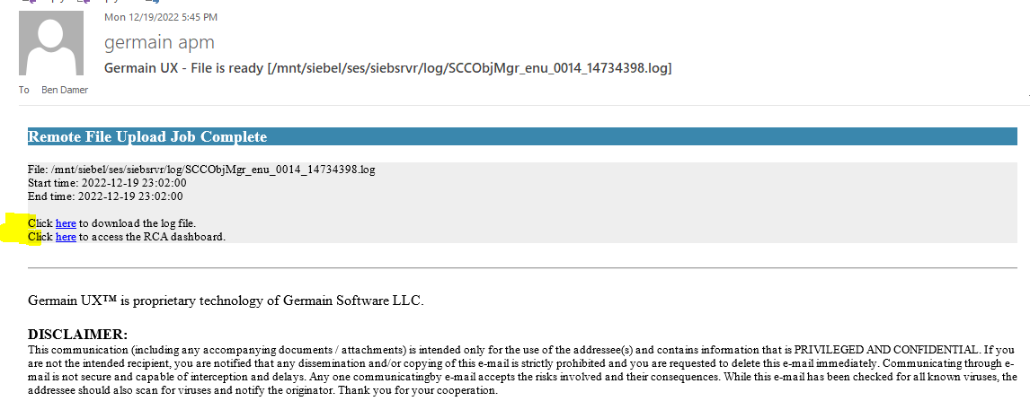Click the text "to access the RCA dashboard."
1030x401 pixels.
click(x=152, y=237)
